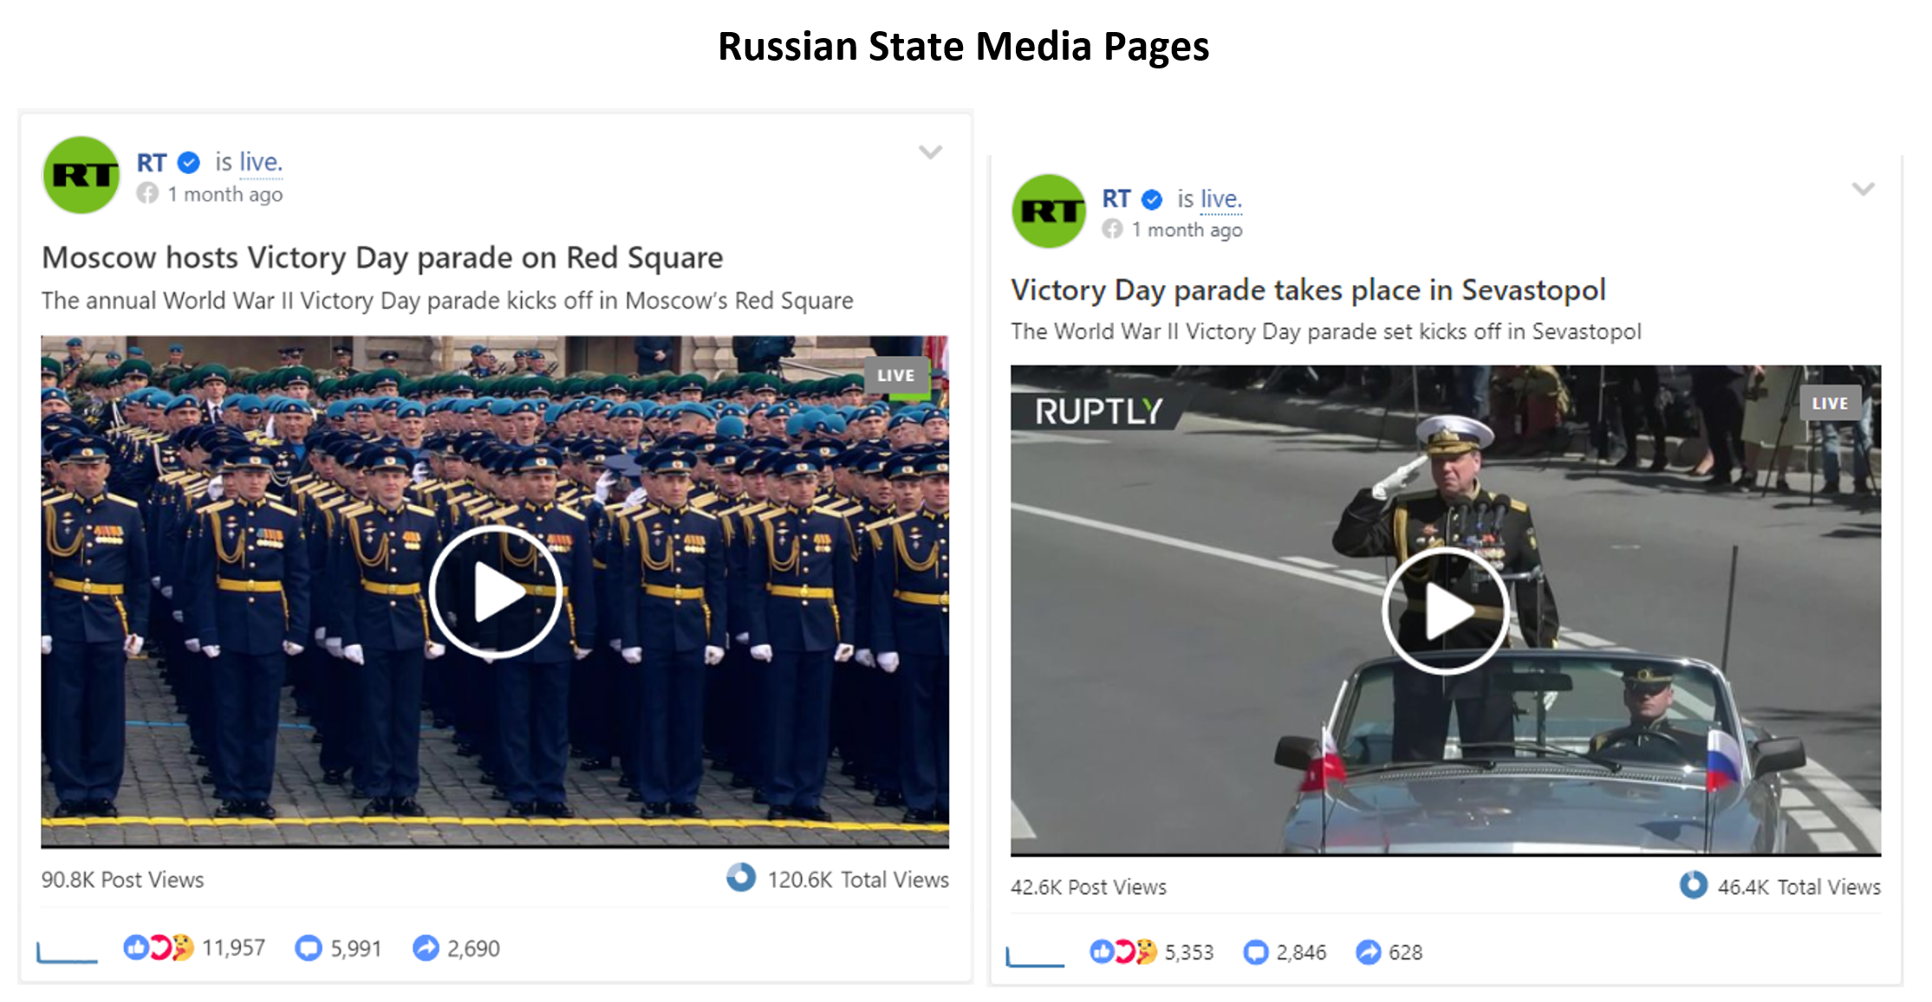Click the comments icon showing 5,991

308,947
